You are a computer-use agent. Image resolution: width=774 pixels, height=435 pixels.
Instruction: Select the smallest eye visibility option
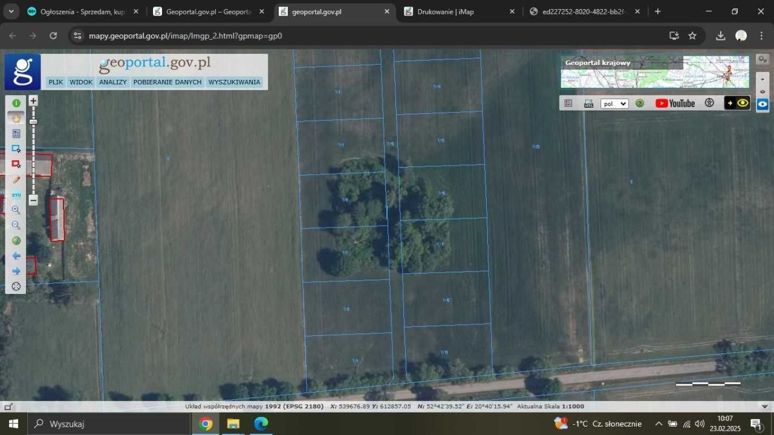(x=763, y=79)
